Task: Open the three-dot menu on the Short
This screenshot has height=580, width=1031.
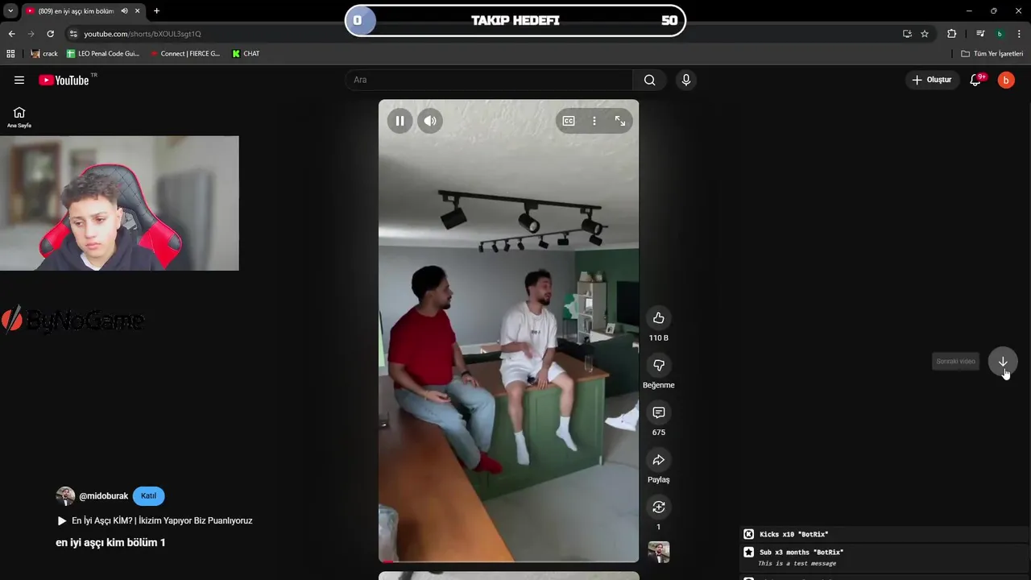Action: 594,121
